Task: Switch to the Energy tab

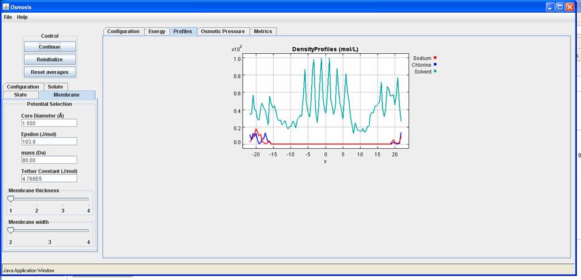Action: (157, 31)
